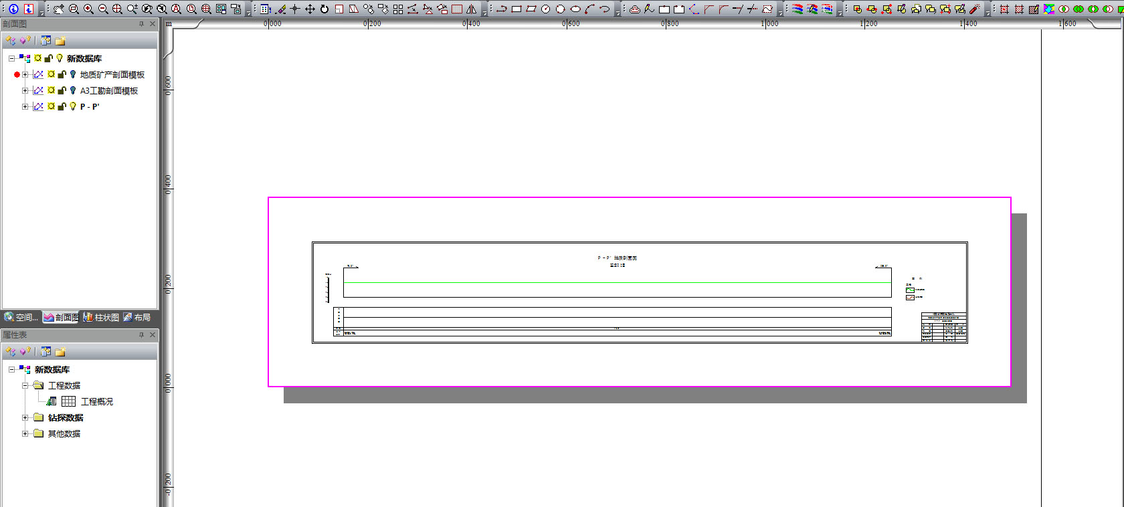This screenshot has width=1124, height=507.
Task: Select the pan hand tool
Action: point(59,9)
